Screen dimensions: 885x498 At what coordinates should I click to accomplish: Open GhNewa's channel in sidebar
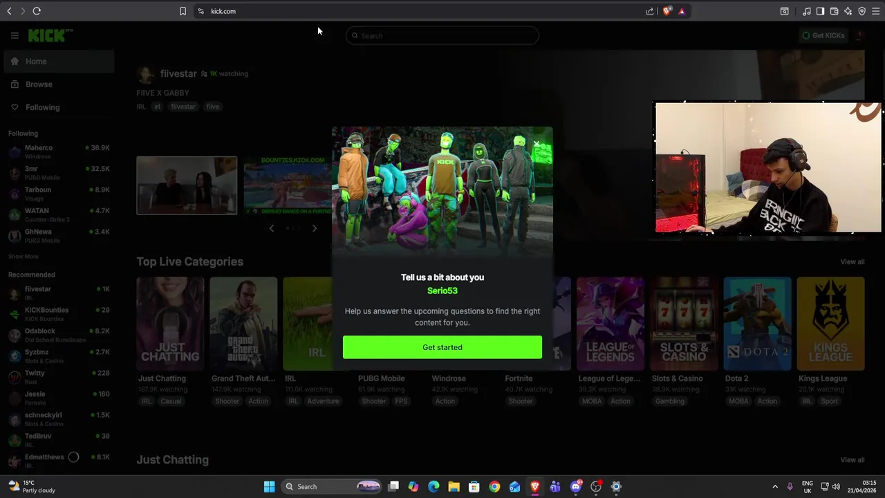click(x=59, y=235)
